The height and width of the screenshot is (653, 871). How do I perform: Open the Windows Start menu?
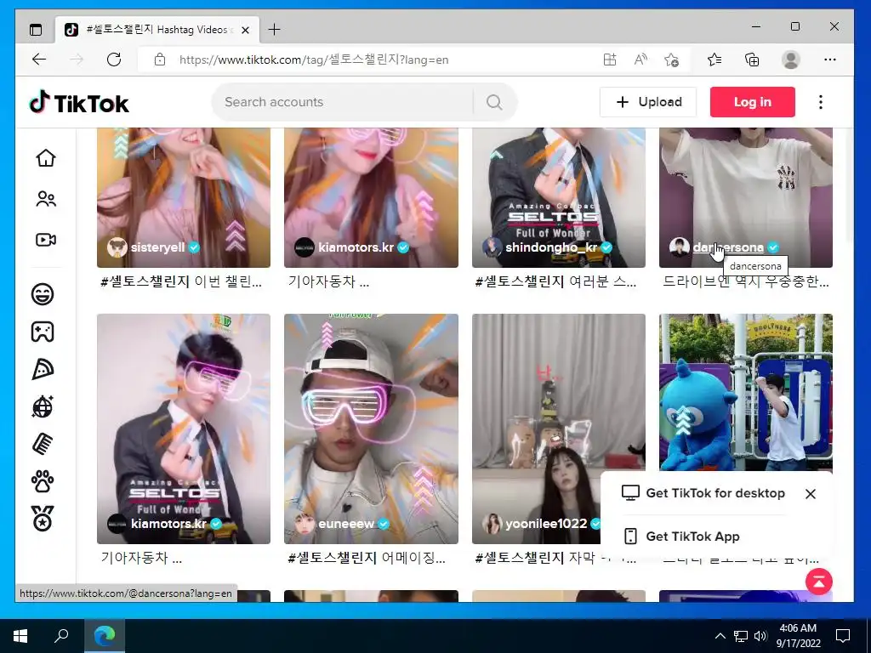pyautogui.click(x=20, y=636)
